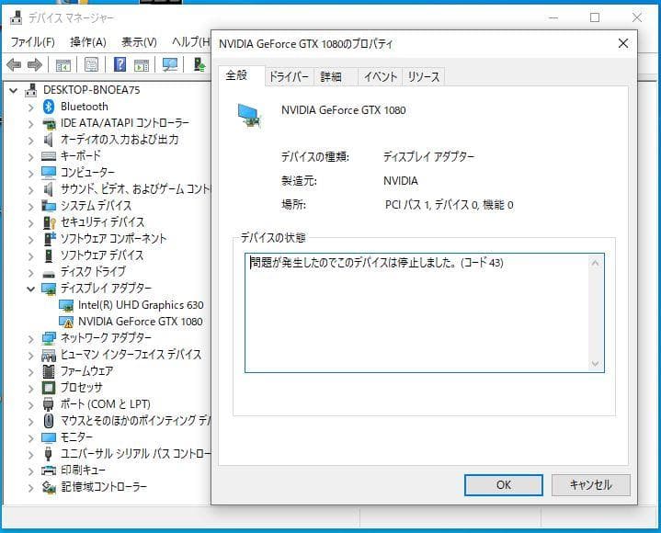Image resolution: width=661 pixels, height=533 pixels.
Task: Click the scan for hardware changes monitor icon
Action: (x=170, y=64)
